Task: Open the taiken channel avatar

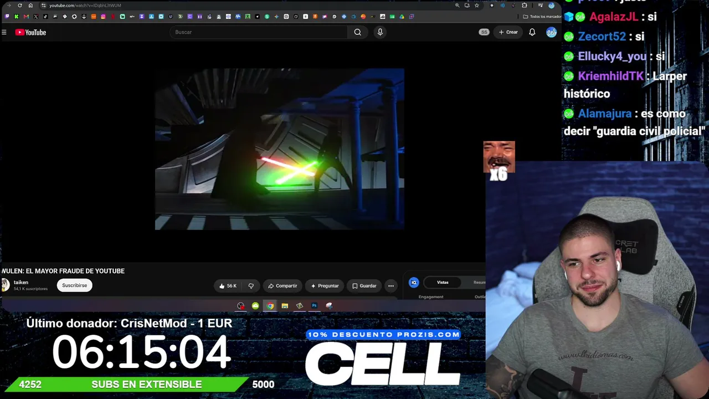Action: click(x=6, y=285)
